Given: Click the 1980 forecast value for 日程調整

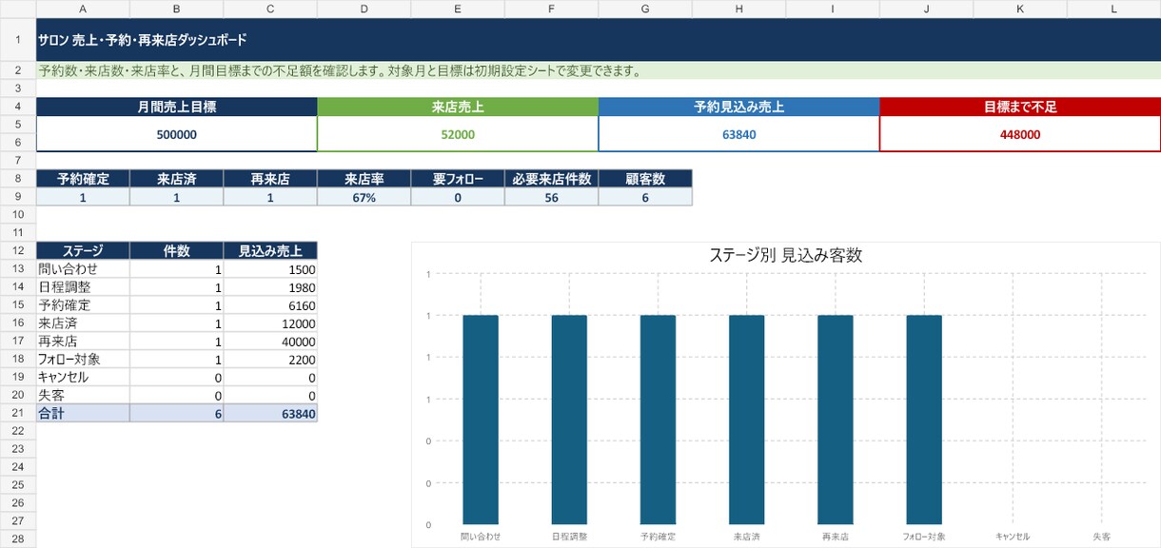Looking at the screenshot, I should pyautogui.click(x=270, y=287).
